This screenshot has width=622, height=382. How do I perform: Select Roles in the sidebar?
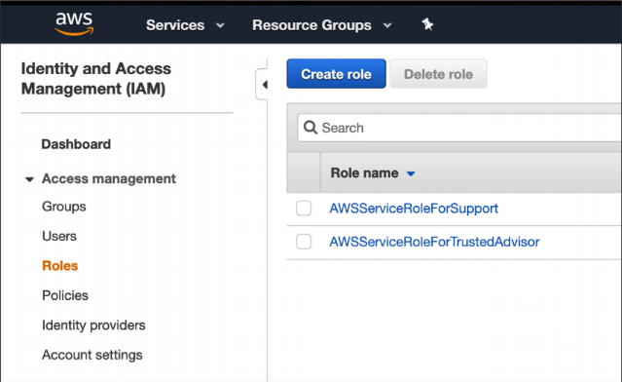tap(60, 266)
